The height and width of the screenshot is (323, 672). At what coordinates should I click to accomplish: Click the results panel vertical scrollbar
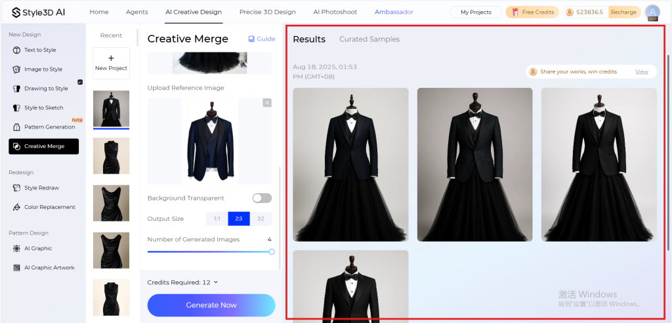point(668,152)
